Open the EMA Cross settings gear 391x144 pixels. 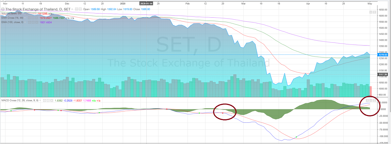pyautogui.click(x=33, y=18)
